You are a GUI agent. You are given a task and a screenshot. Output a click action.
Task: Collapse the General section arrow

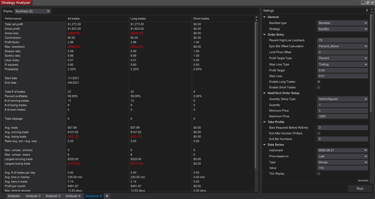click(264, 17)
